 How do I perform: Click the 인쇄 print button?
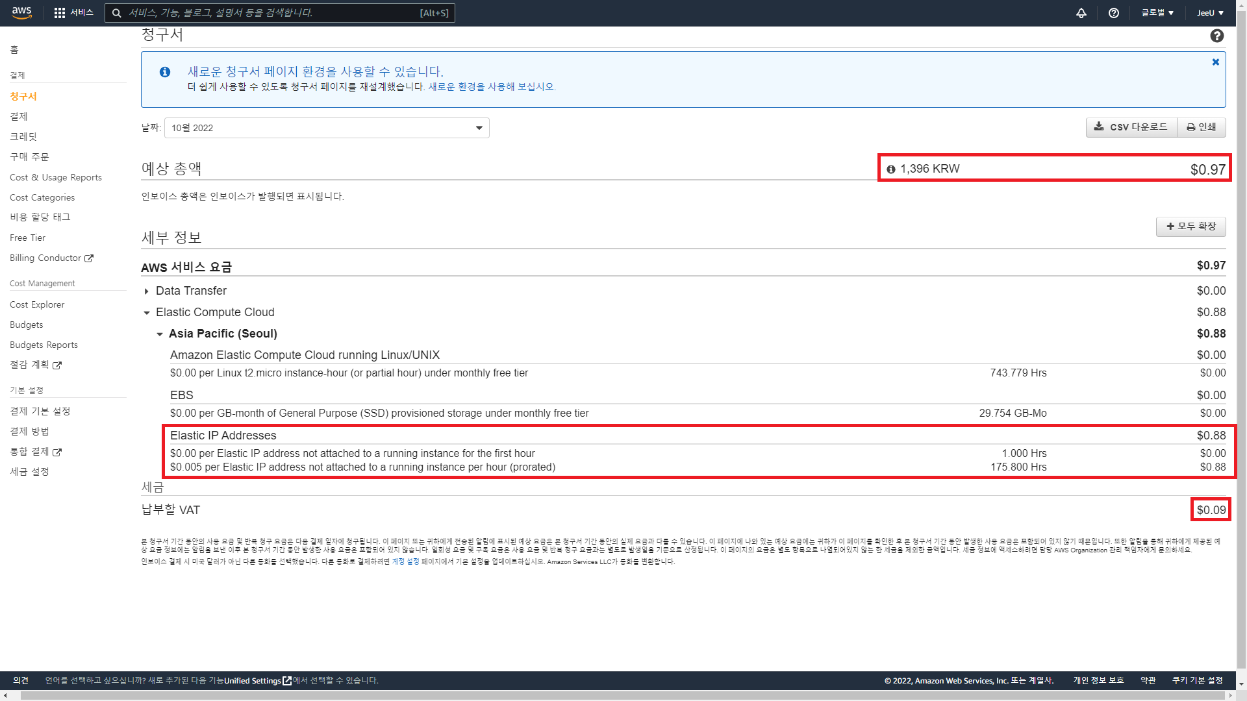coord(1201,127)
